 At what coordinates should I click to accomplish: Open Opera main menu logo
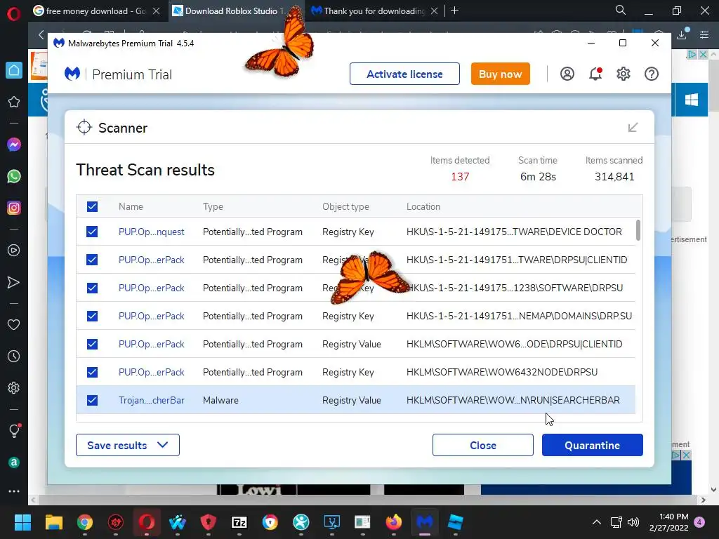[14, 13]
